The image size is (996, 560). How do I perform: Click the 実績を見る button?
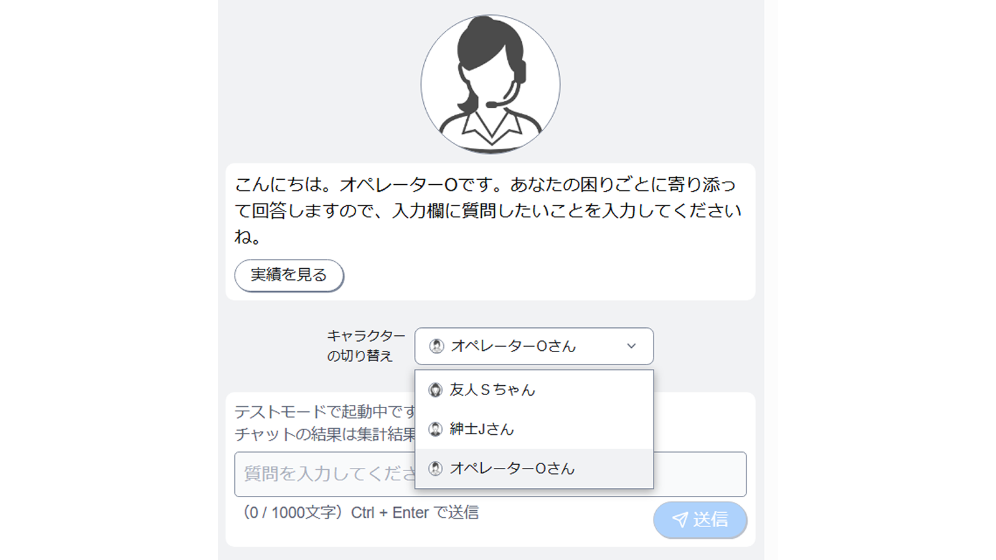click(x=289, y=275)
